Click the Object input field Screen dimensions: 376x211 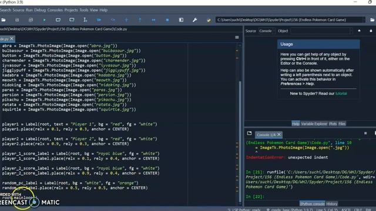click(322, 31)
